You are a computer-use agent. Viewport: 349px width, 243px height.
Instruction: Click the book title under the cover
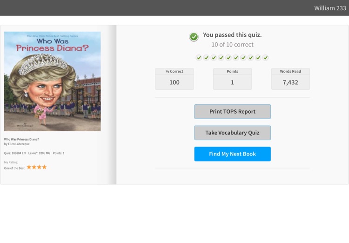pos(21,139)
